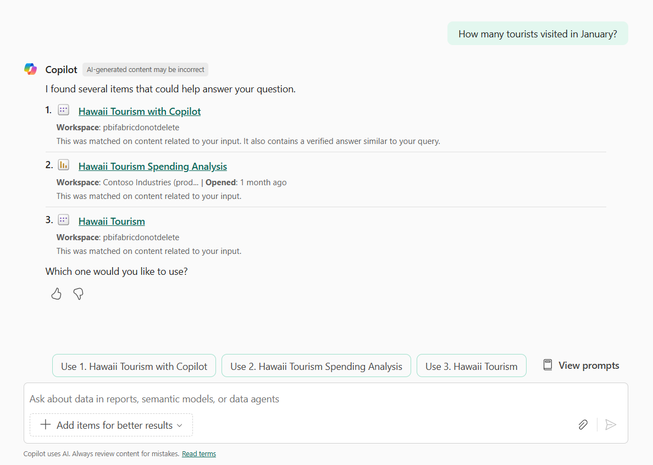Click the plus icon in Add items
This screenshot has width=653, height=465.
pos(46,425)
